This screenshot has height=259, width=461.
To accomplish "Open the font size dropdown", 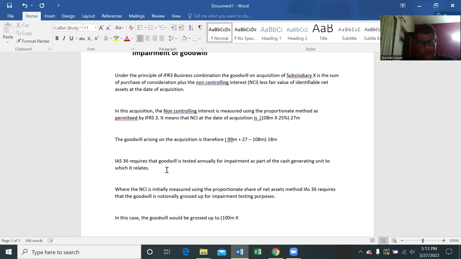I will tap(95, 28).
